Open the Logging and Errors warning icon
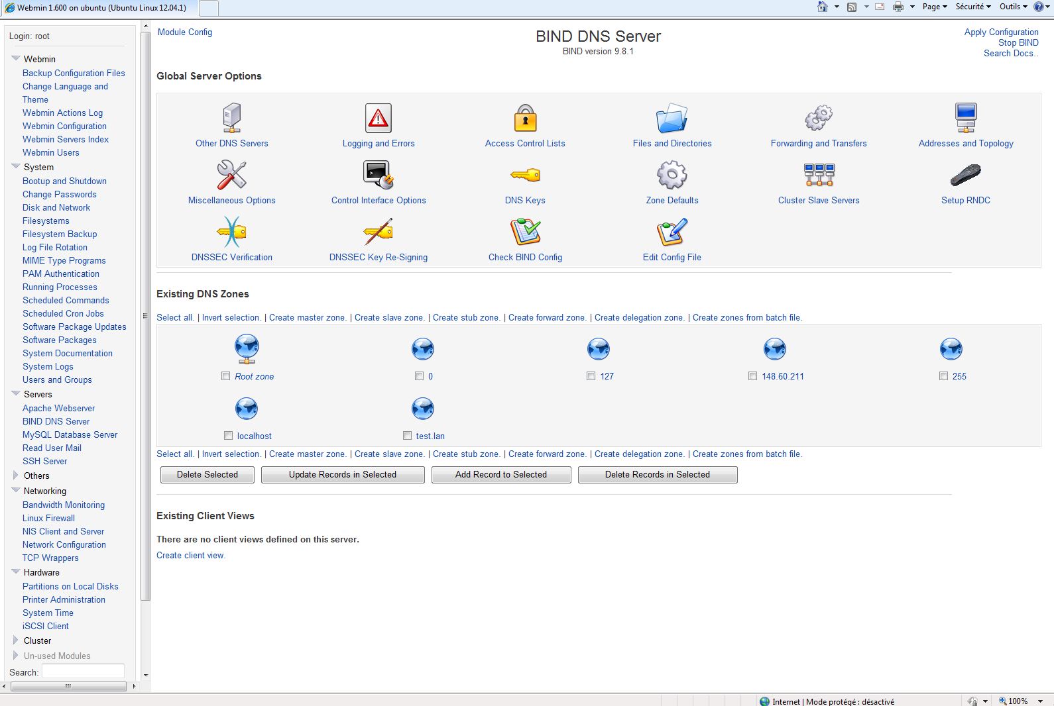 click(x=379, y=119)
